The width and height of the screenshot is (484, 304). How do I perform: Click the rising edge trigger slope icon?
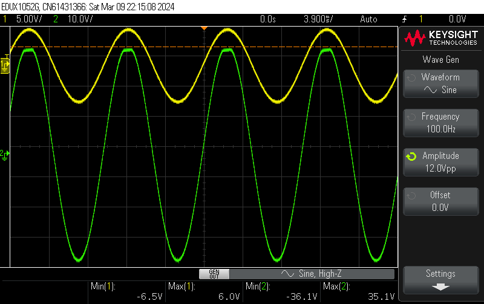point(404,19)
